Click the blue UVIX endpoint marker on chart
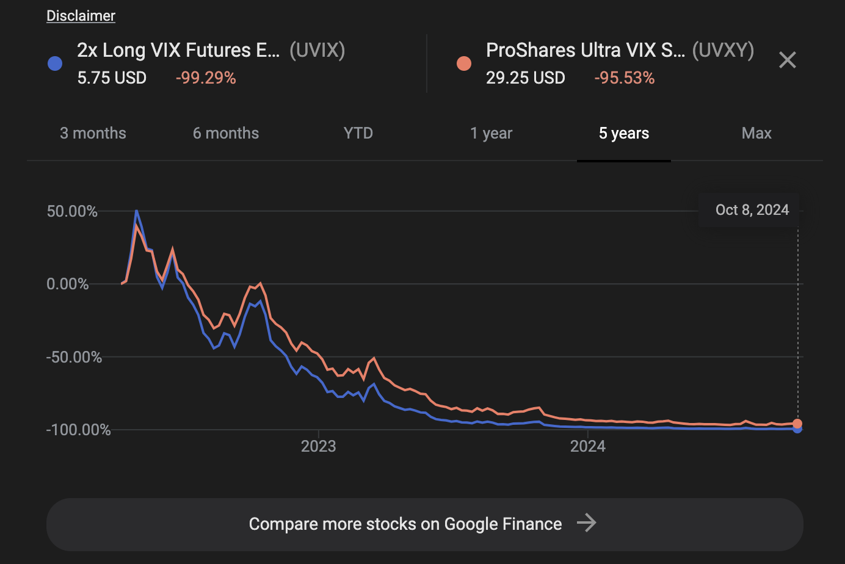This screenshot has width=845, height=564. tap(797, 429)
